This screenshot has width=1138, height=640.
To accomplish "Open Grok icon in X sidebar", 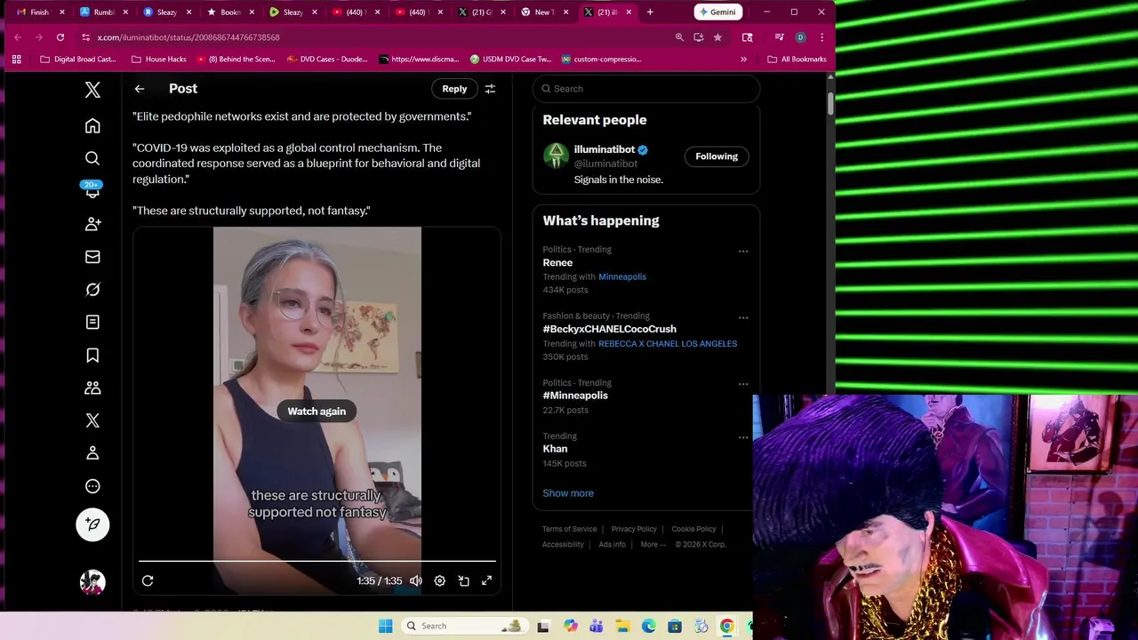I will 92,290.
